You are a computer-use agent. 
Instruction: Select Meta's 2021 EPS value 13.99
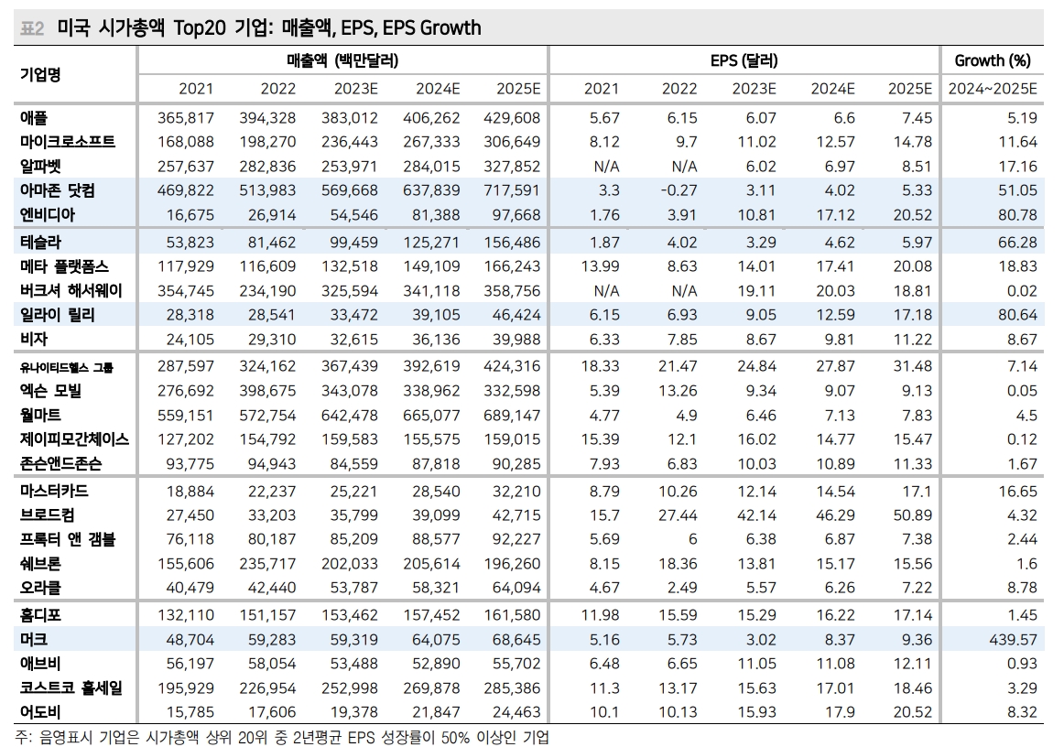[x=600, y=266]
